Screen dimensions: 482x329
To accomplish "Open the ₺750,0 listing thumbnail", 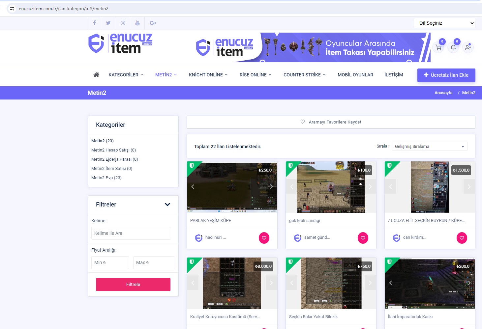I will coord(331,283).
